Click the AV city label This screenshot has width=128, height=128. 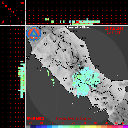[106, 103]
